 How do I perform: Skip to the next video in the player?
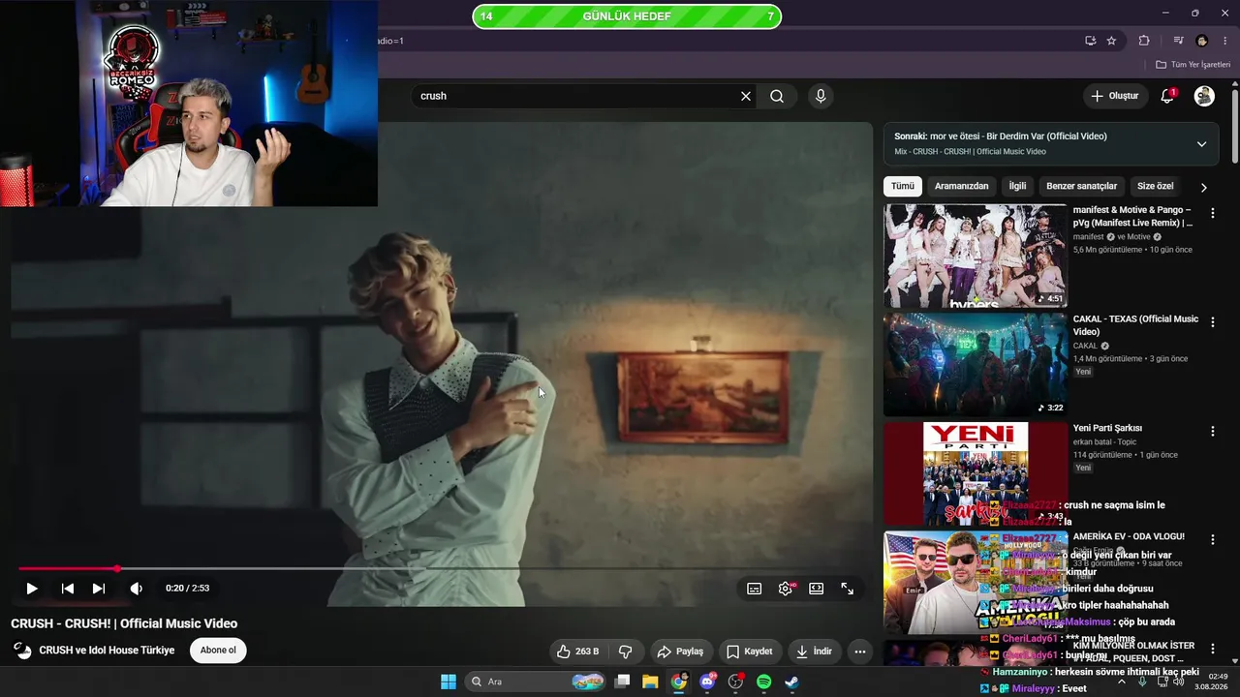coord(99,589)
